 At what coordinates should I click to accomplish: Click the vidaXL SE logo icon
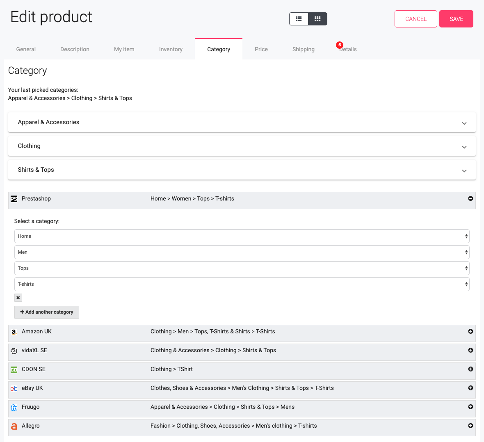14,351
